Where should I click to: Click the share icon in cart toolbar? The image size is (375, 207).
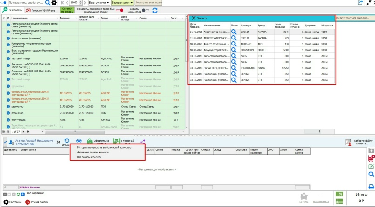(x=143, y=141)
